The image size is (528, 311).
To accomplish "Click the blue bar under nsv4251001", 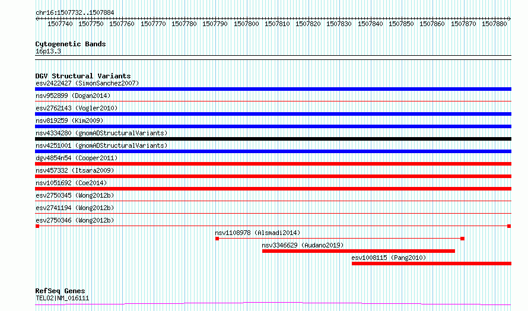I will (273, 151).
